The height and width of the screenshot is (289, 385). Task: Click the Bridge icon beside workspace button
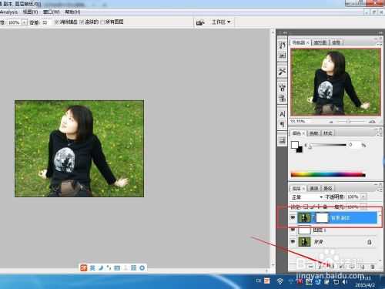[x=200, y=22]
